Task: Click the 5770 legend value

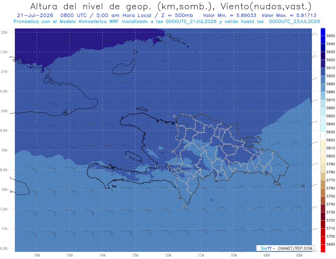Action: [x=330, y=180]
